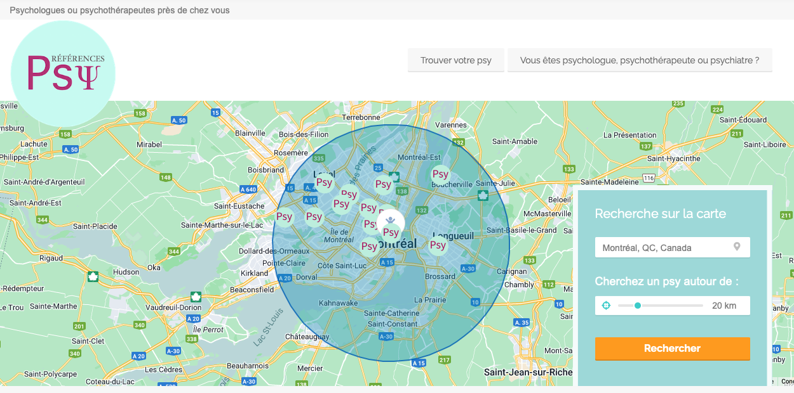Click the crosshair icon beside radius slider
794x393 pixels.
pos(606,306)
